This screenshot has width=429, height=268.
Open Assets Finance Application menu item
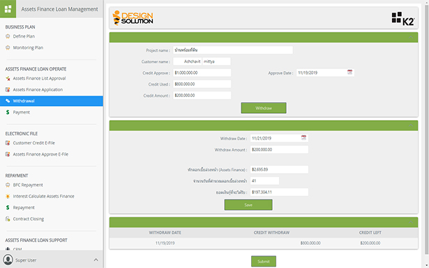[x=38, y=89]
